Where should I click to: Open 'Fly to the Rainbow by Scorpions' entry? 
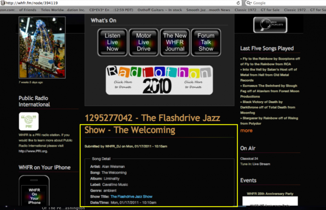point(270,61)
